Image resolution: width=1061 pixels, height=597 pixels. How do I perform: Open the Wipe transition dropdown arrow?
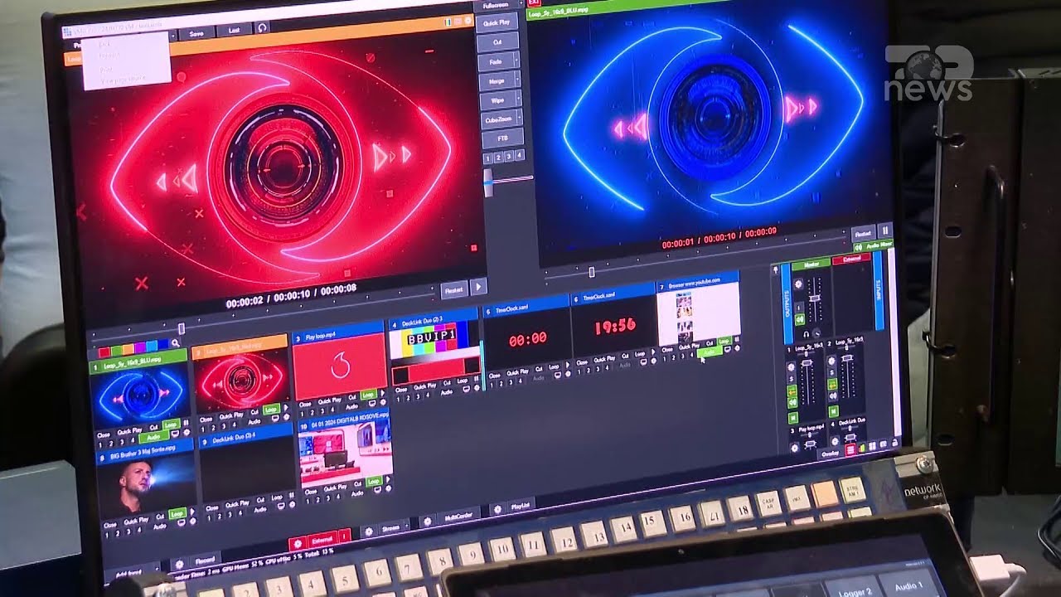tap(519, 98)
